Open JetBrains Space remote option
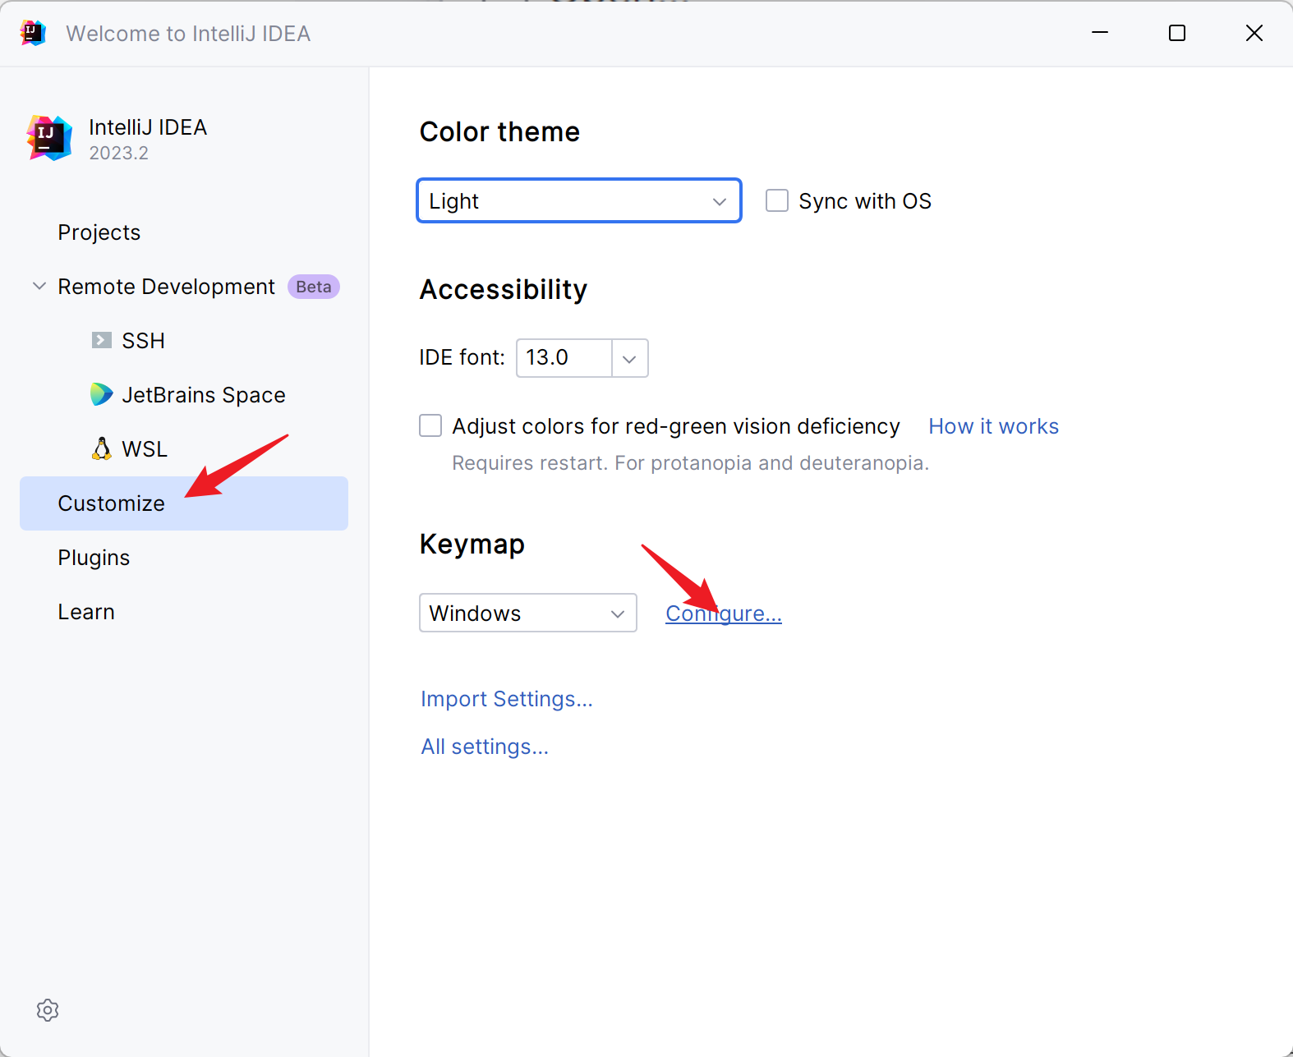1293x1057 pixels. pyautogui.click(x=204, y=395)
